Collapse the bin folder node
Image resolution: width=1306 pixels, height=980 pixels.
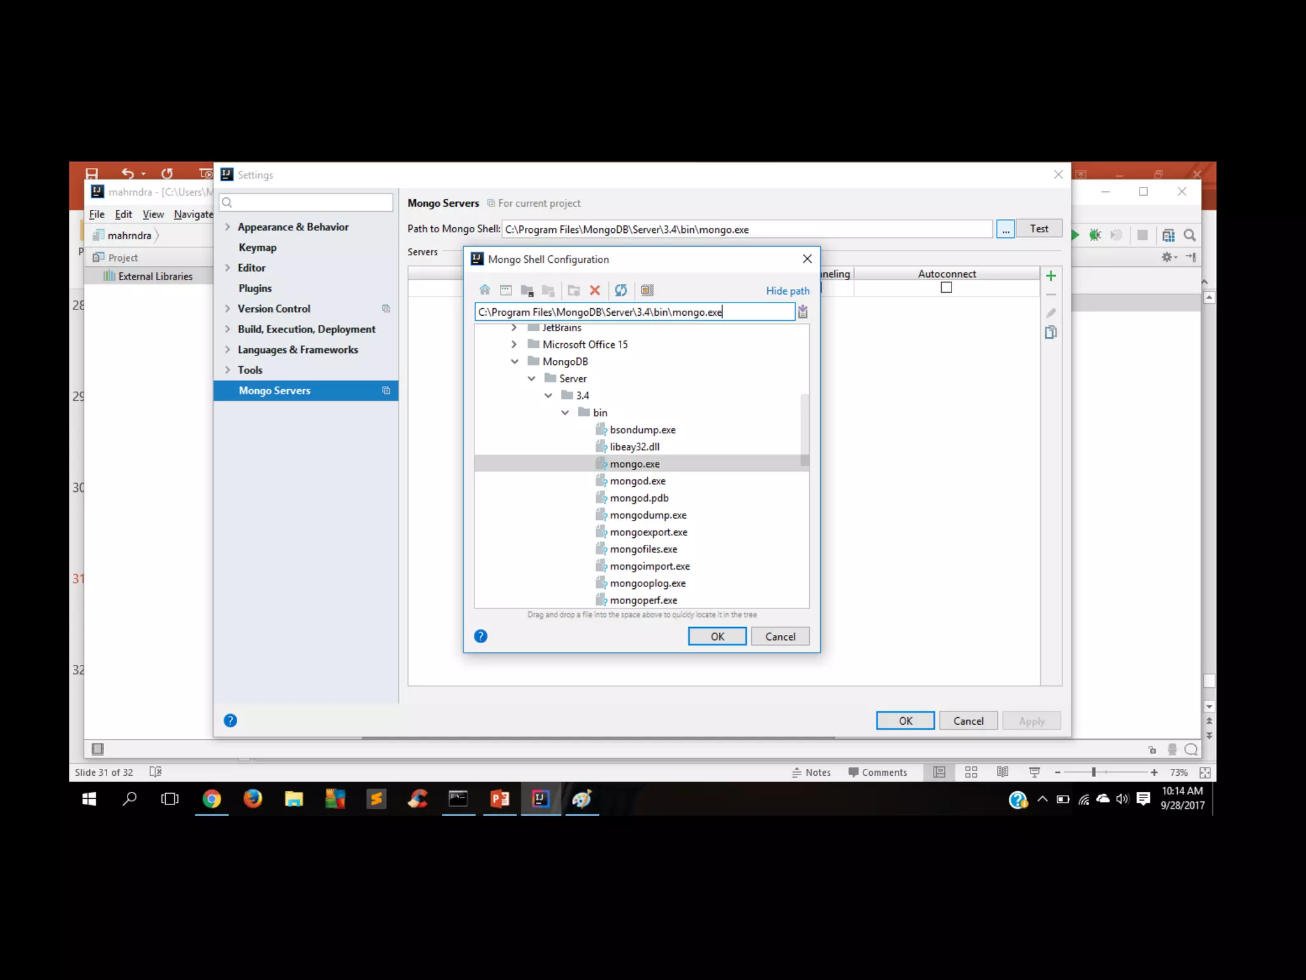[x=565, y=413]
